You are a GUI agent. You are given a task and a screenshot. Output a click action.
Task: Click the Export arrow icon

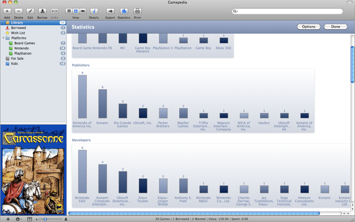[110, 11]
